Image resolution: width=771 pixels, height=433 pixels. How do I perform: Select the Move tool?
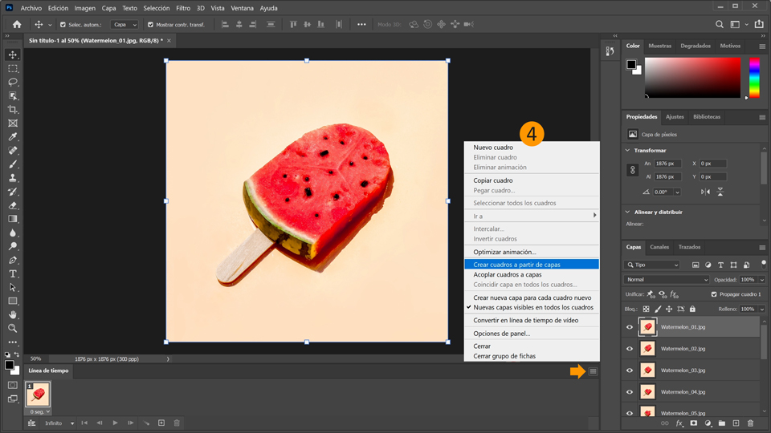tap(13, 55)
